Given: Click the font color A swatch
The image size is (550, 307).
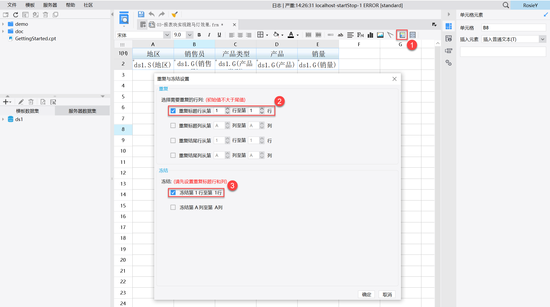Looking at the screenshot, I should (291, 35).
